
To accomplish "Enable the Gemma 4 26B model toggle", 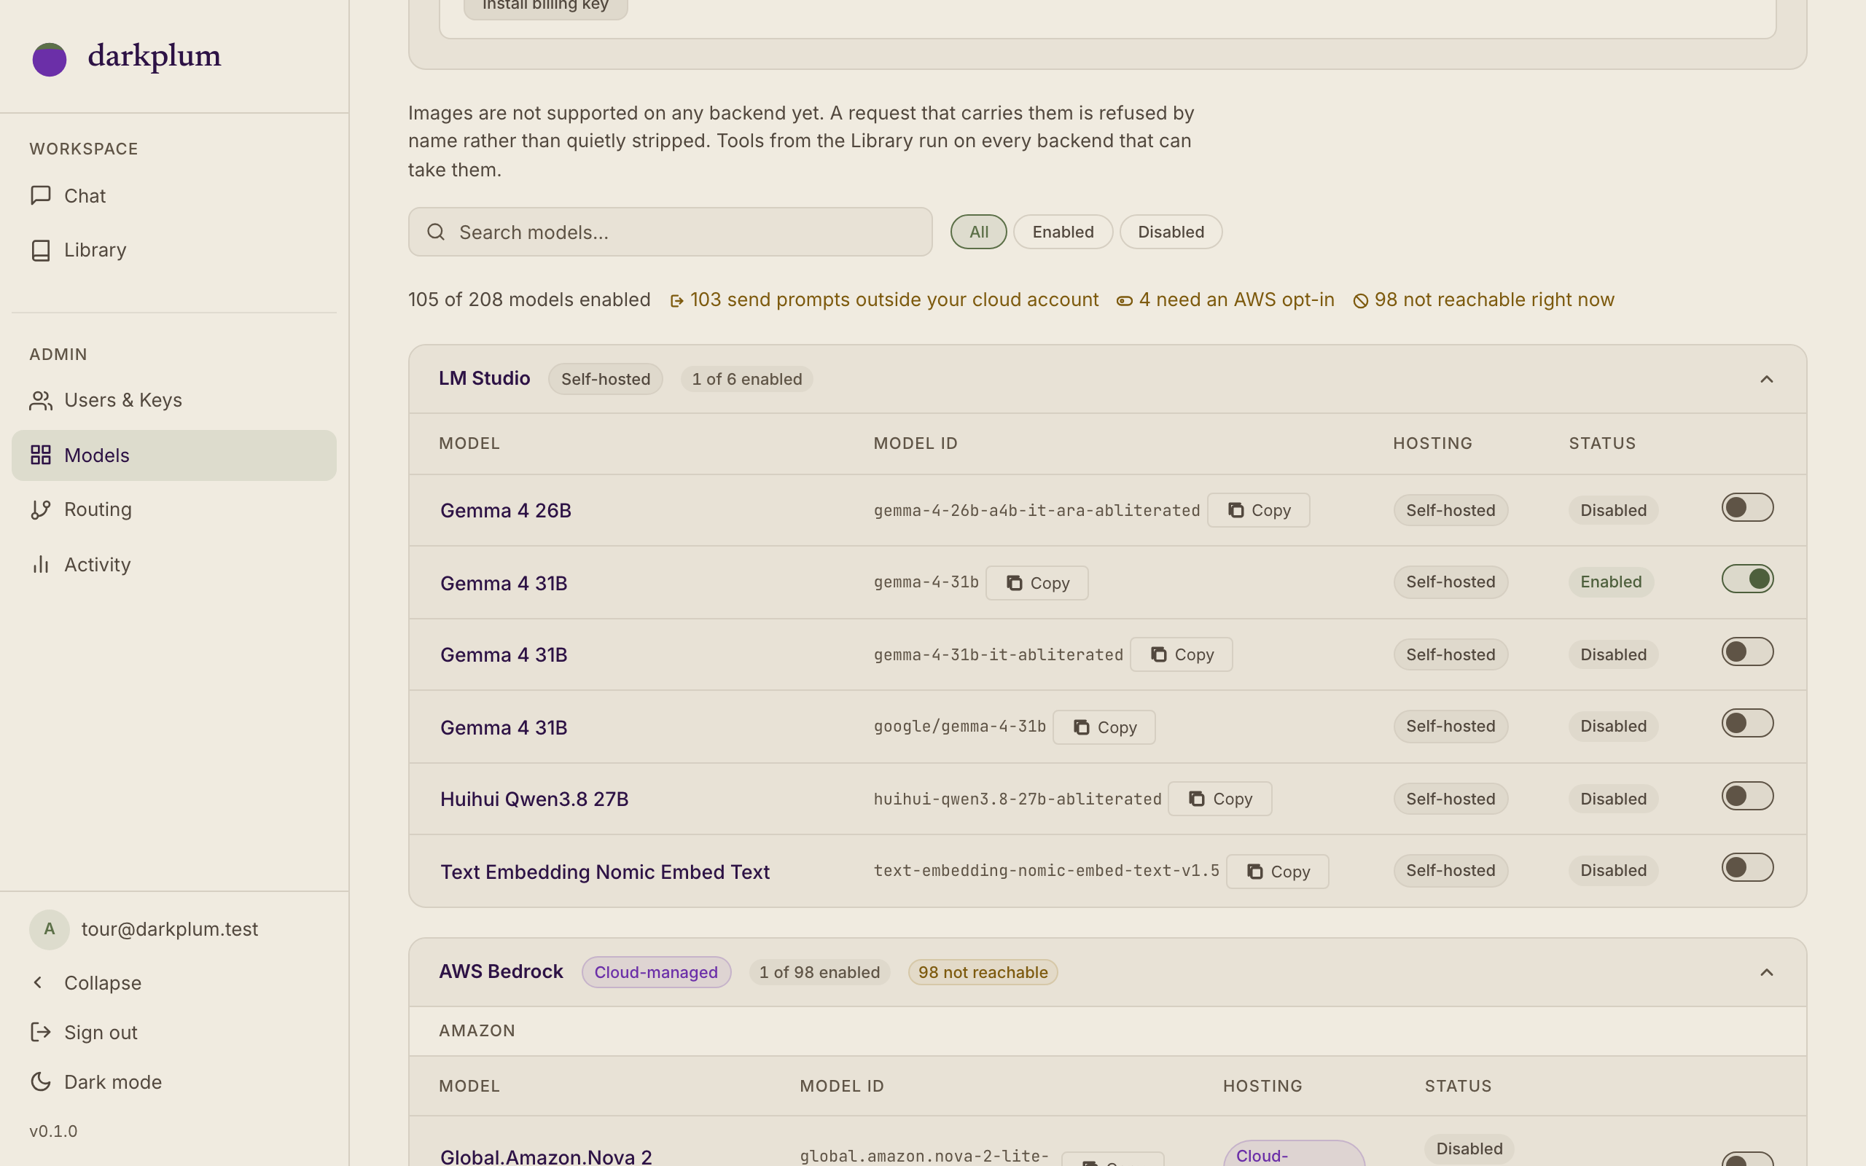I will coord(1747,507).
